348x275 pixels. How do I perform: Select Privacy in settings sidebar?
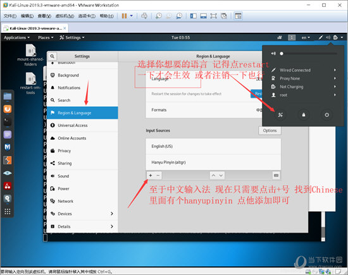click(82, 150)
